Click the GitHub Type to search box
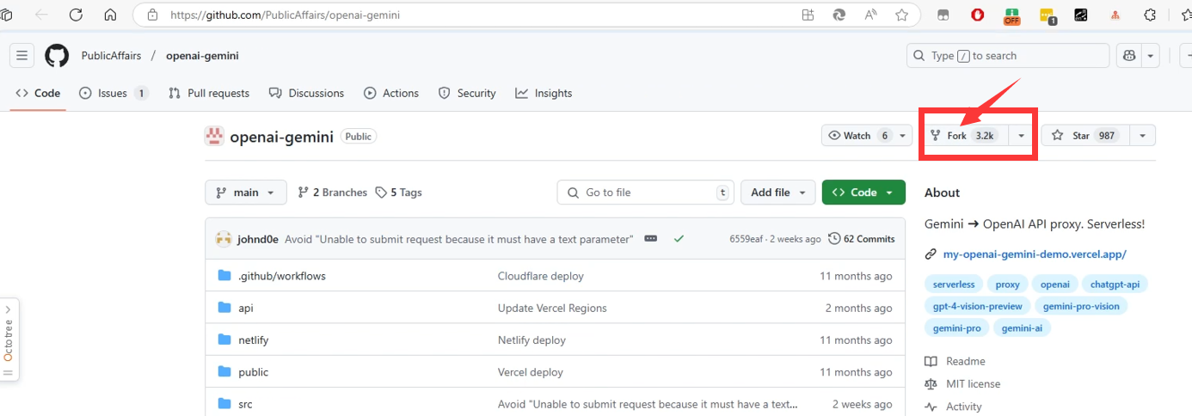1192x416 pixels. (x=1008, y=56)
